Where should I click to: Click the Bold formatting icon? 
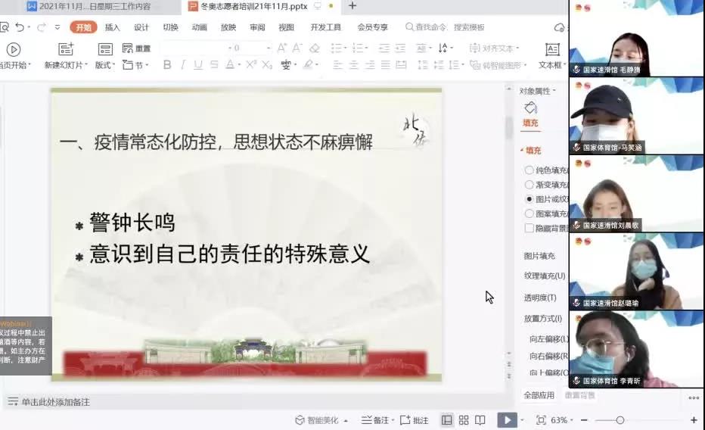pyautogui.click(x=167, y=65)
